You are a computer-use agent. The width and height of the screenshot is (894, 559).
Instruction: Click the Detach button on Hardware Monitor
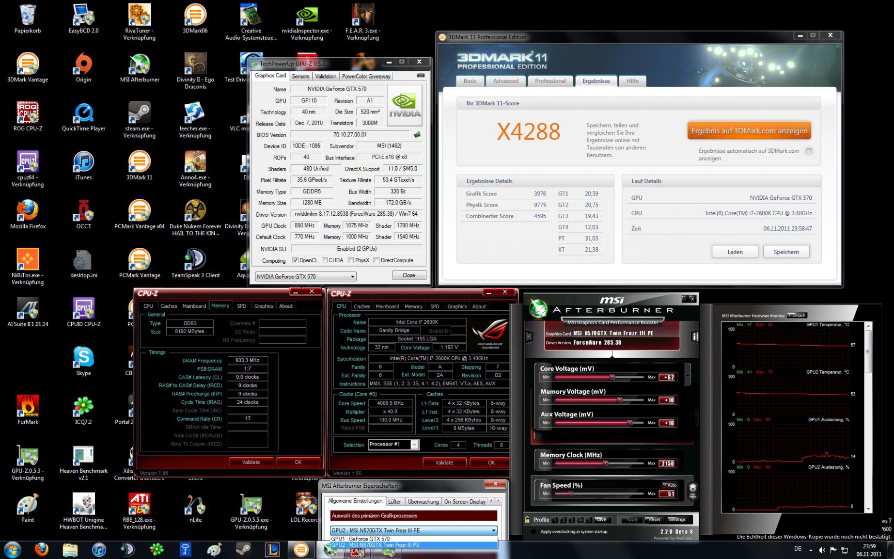(797, 315)
